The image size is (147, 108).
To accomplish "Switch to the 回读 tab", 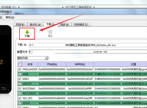I will [64, 25].
